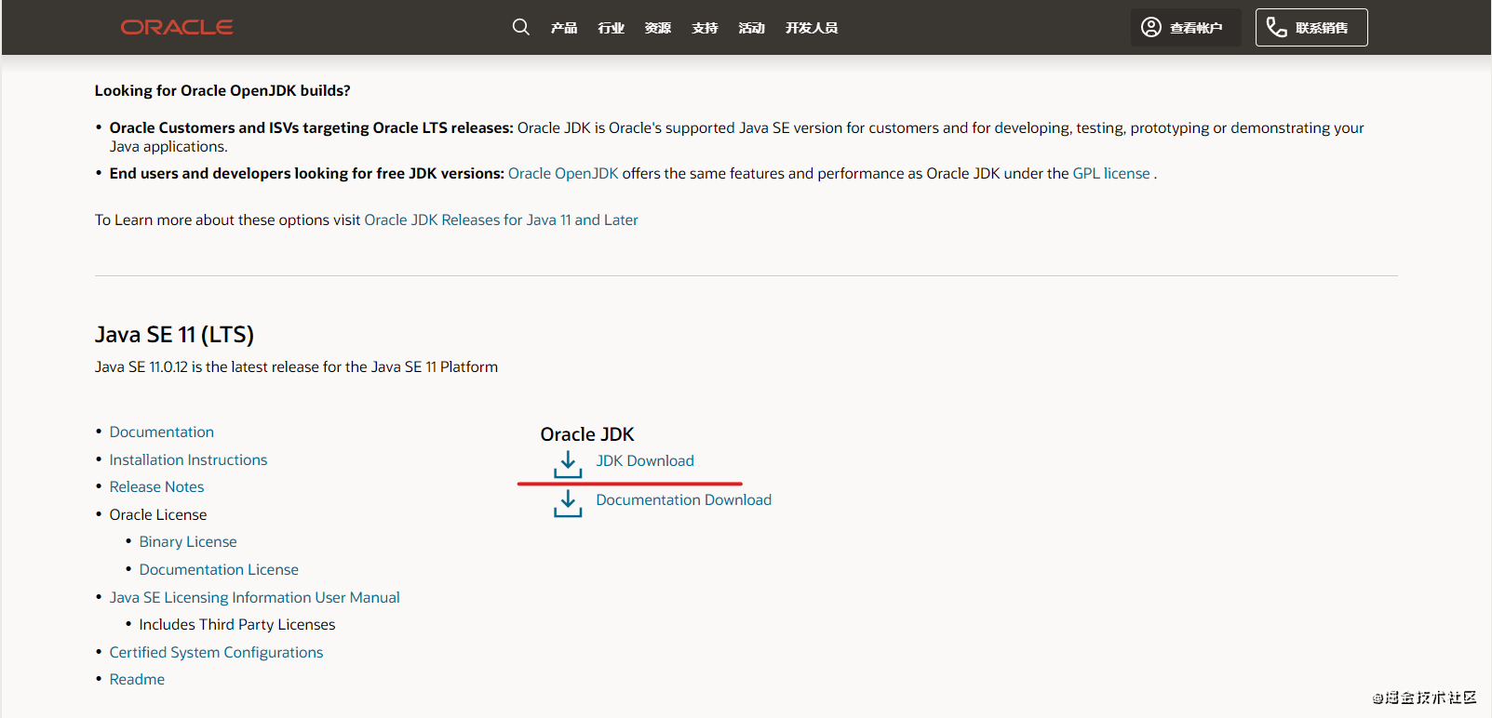Click the phone icon in contact sales
The height and width of the screenshot is (718, 1492).
click(x=1276, y=27)
